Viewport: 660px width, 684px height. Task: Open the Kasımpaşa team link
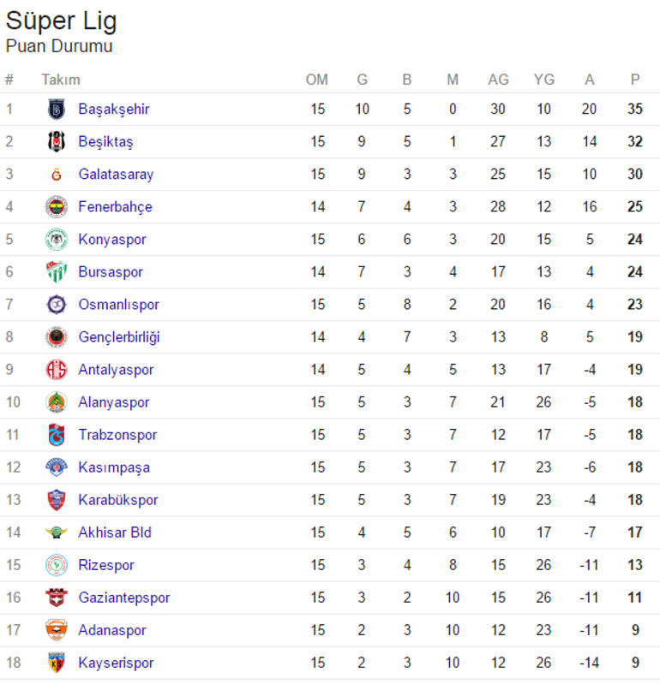(x=113, y=467)
